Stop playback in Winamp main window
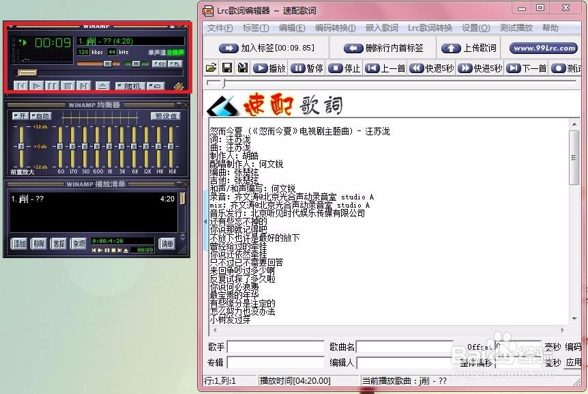This screenshot has width=588, height=394. click(68, 86)
